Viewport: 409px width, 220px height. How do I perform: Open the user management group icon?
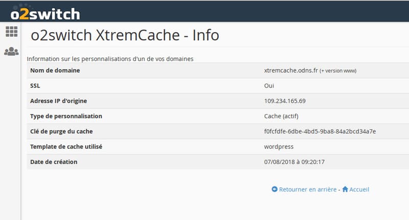pyautogui.click(x=11, y=51)
